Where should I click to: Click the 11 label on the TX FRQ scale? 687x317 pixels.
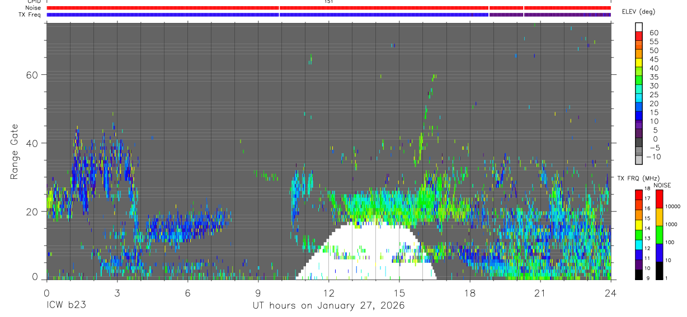pyautogui.click(x=647, y=258)
